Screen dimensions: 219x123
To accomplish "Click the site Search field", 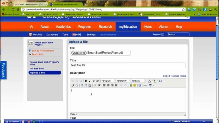I will click(178, 34).
